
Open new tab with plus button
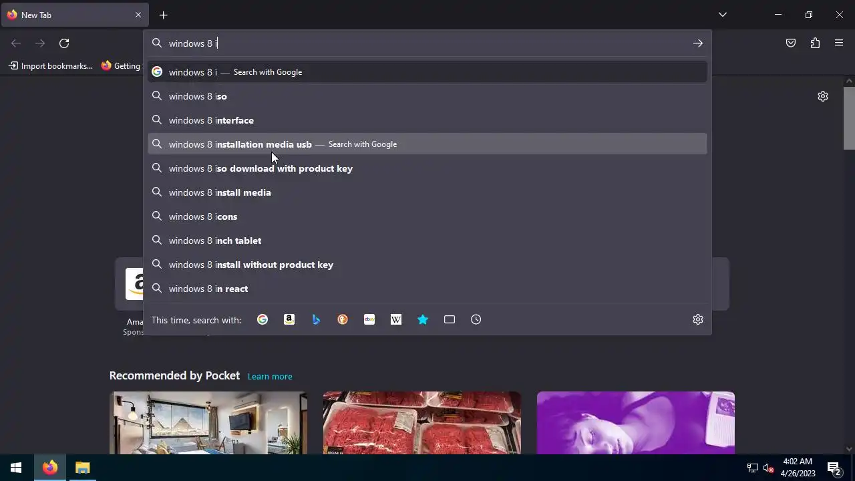(163, 15)
